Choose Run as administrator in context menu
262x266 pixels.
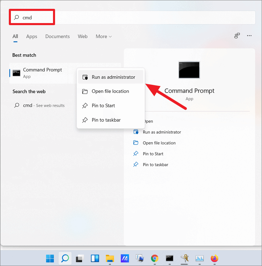[111, 77]
